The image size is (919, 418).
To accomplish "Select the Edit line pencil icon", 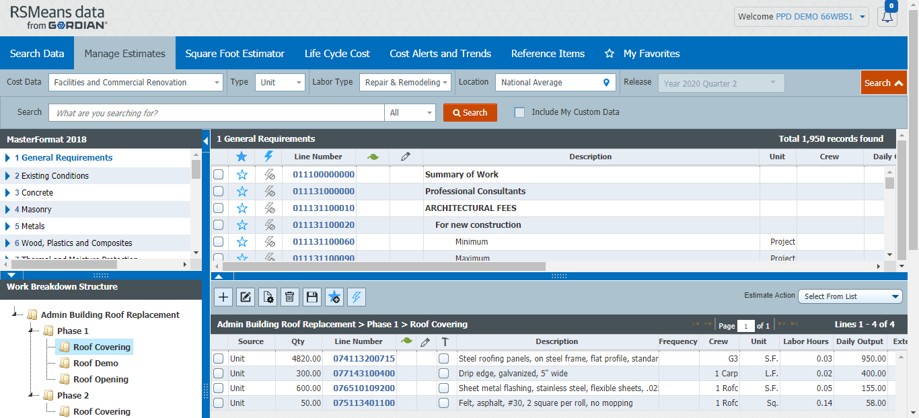I will click(246, 296).
